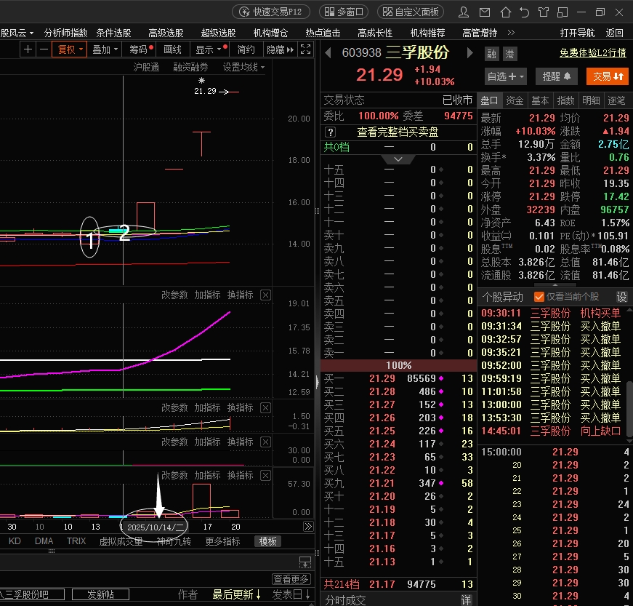Switch to 资金 tab
This screenshot has width=633, height=606.
(x=515, y=100)
